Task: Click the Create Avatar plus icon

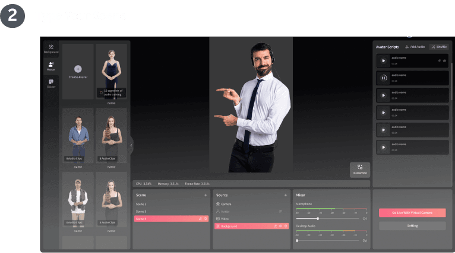Action: point(78,69)
